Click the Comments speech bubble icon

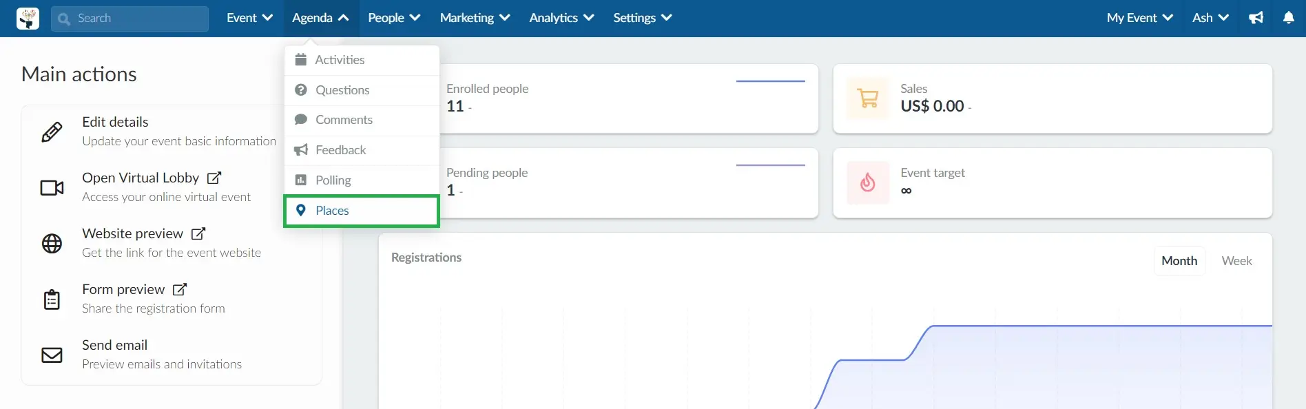[x=301, y=120]
